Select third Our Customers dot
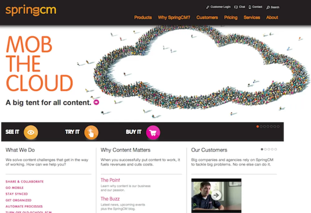This screenshot has height=213, width=311. (x=269, y=149)
